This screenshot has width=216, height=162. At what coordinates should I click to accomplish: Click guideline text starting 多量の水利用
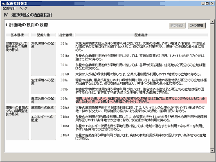click(141, 119)
